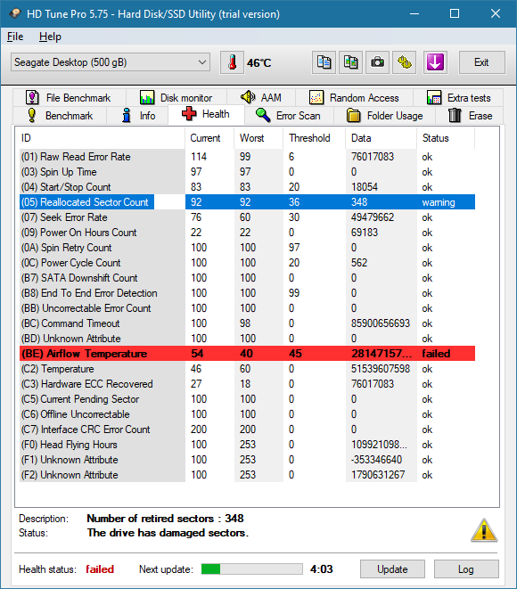Select the (F2) Unknown Attribute row

(x=247, y=475)
